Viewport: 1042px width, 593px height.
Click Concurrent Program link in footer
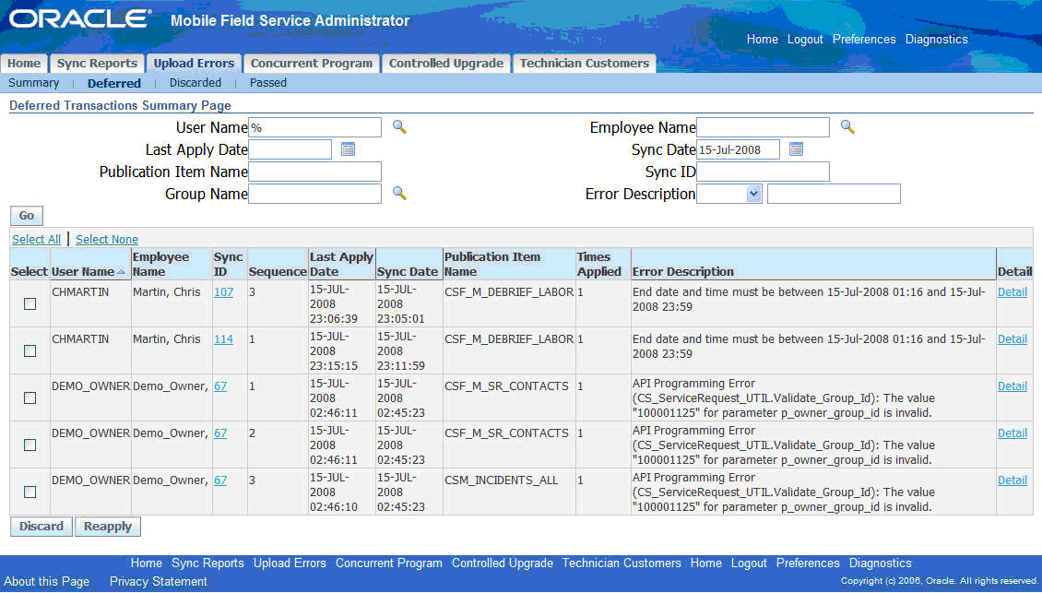(x=389, y=563)
